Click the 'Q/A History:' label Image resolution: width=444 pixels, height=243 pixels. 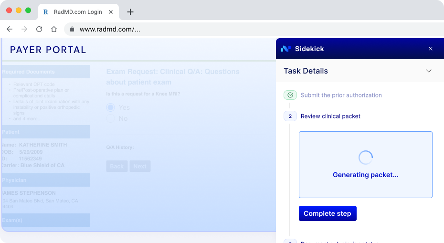pyautogui.click(x=120, y=147)
